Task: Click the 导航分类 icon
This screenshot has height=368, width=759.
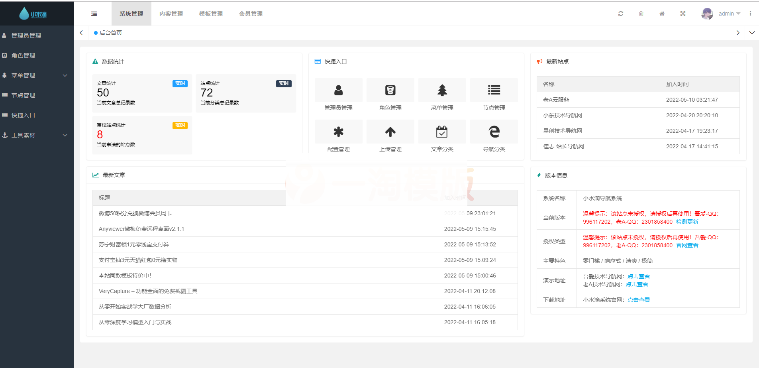Action: point(494,132)
